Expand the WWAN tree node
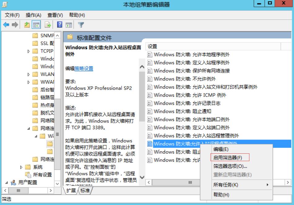294x205 pixels. click(28, 82)
